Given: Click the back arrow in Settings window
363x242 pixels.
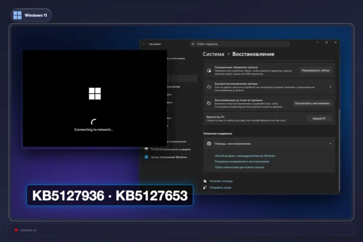Looking at the screenshot, I should [x=144, y=44].
